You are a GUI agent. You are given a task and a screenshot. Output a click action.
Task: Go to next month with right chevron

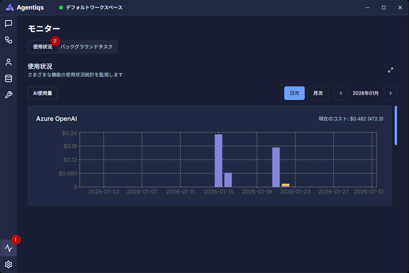pyautogui.click(x=391, y=93)
